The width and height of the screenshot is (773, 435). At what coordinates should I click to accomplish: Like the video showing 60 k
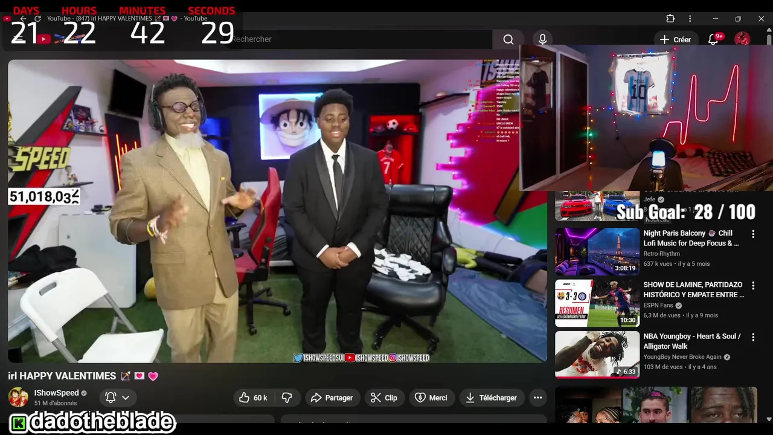tap(254, 398)
